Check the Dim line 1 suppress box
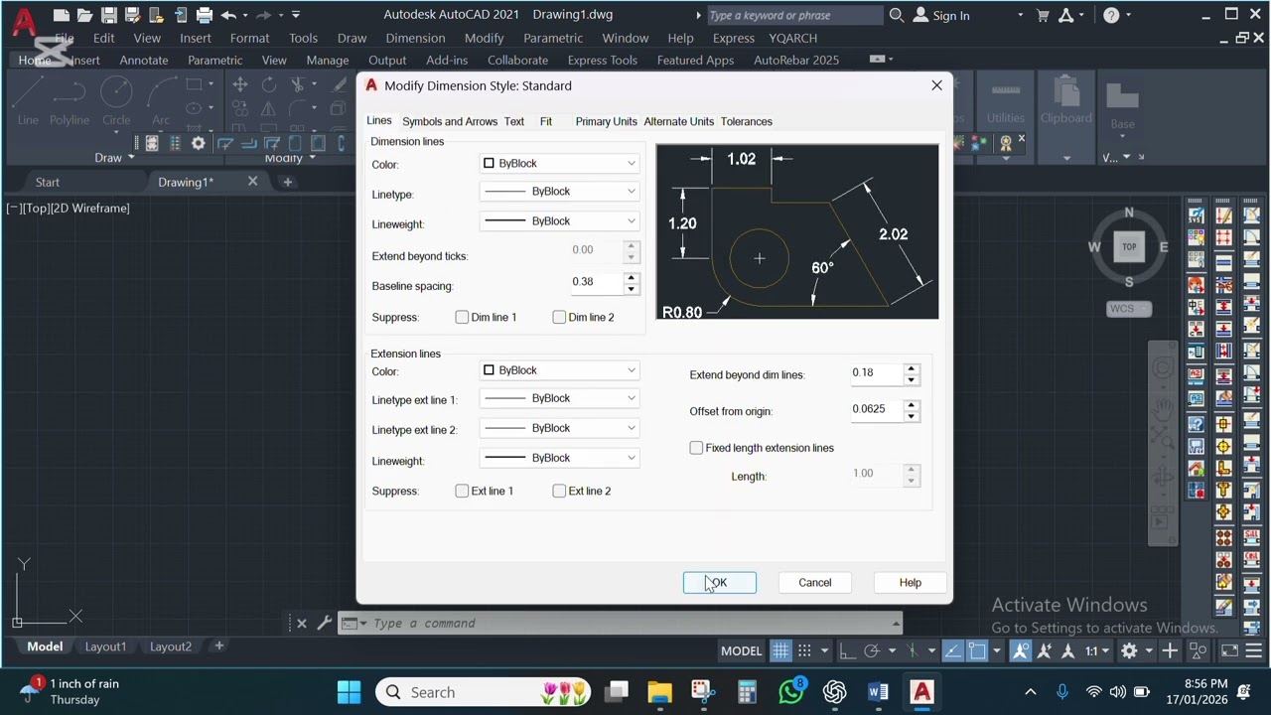This screenshot has height=715, width=1271. coord(462,317)
